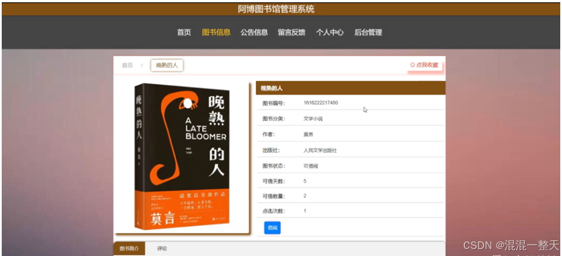Click the book status value 可借阅
The height and width of the screenshot is (256, 562).
(311, 166)
